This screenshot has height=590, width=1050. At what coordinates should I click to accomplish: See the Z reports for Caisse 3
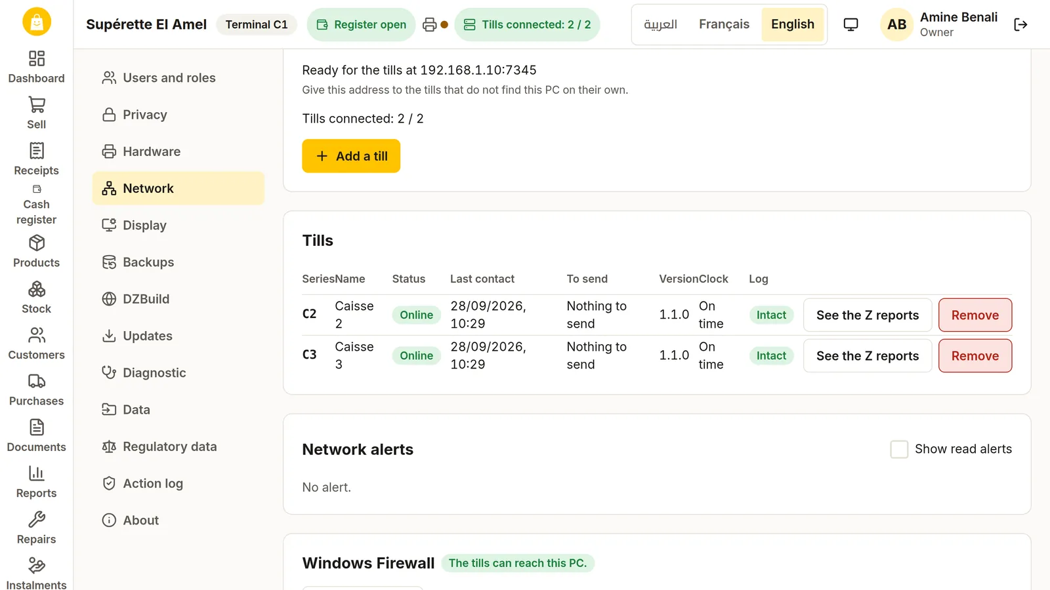click(868, 356)
